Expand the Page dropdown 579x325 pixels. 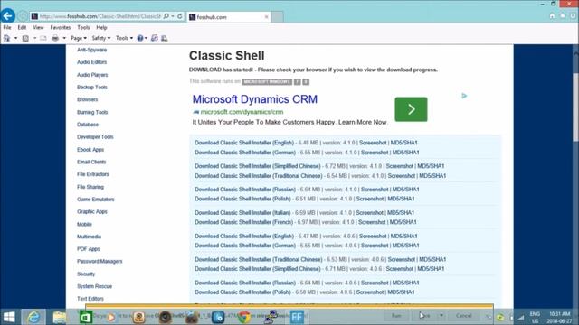pyautogui.click(x=79, y=38)
